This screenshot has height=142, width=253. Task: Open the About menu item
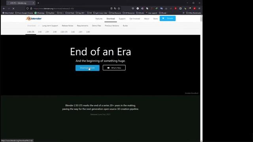tap(147, 19)
